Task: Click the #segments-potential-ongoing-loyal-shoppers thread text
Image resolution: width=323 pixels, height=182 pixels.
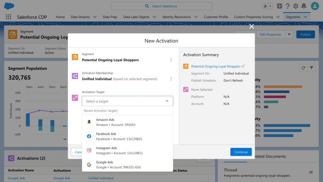Action: click(x=257, y=176)
